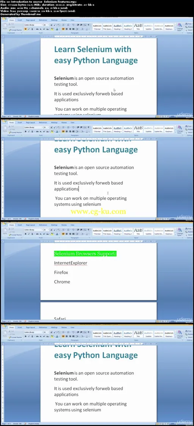Click font color A swatch in font-size-48 frame
The width and height of the screenshot is (194, 426).
coord(57,29)
